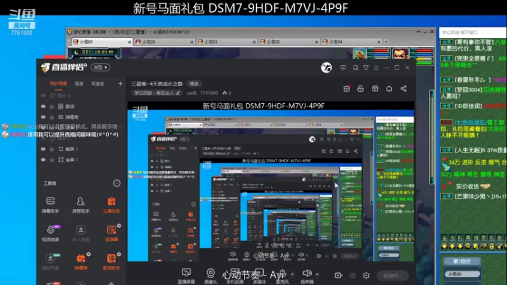507x285 pixels.
Task: Open the settings gear in bottom bar
Action: tap(366, 275)
